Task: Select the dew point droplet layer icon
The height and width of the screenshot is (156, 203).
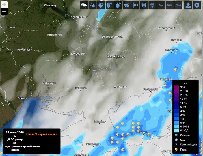Action: (118, 5)
